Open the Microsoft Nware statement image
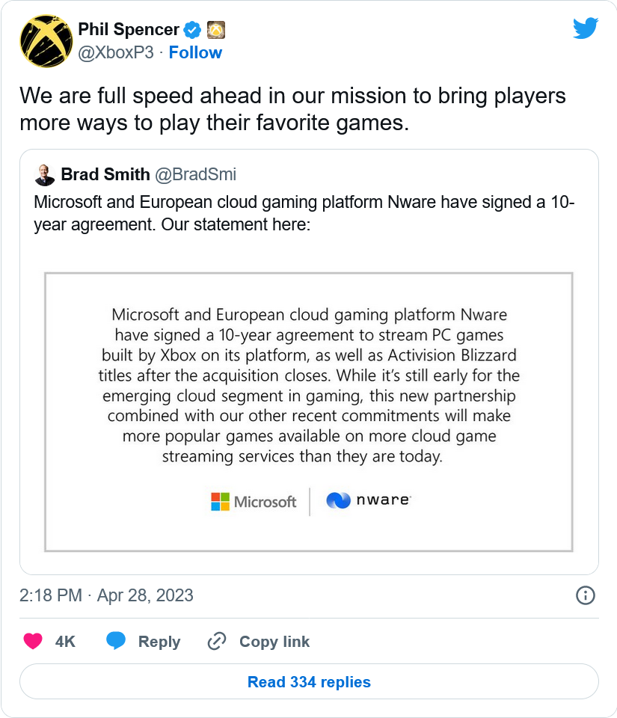The height and width of the screenshot is (718, 617). [309, 412]
